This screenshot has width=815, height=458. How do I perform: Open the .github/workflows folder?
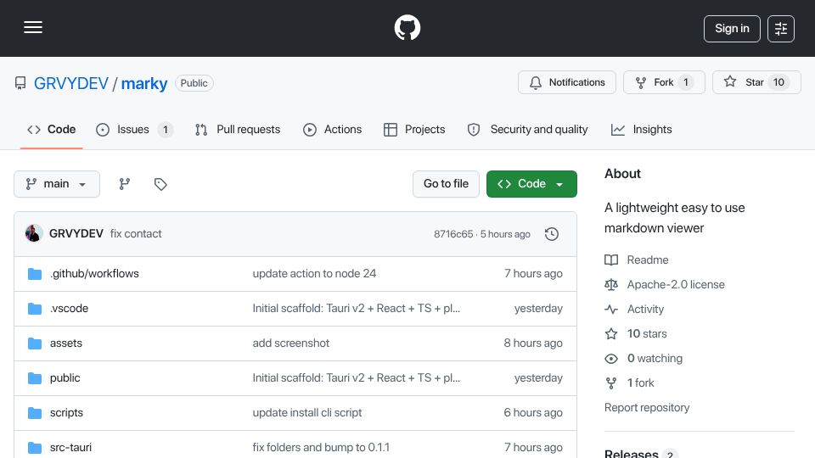(94, 274)
